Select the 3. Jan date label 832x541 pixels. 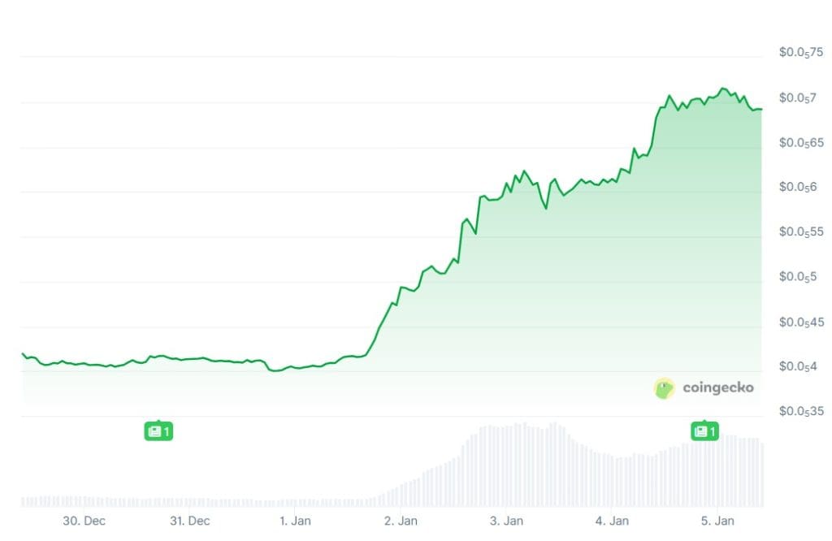click(506, 521)
